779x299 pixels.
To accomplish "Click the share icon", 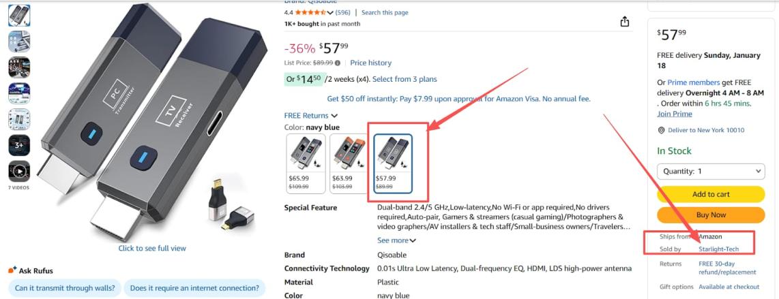I will 624,22.
